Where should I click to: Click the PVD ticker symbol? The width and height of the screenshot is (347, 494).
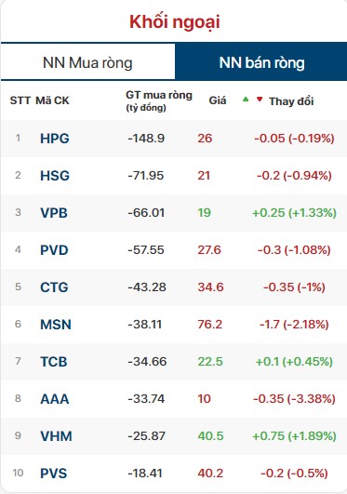click(54, 250)
